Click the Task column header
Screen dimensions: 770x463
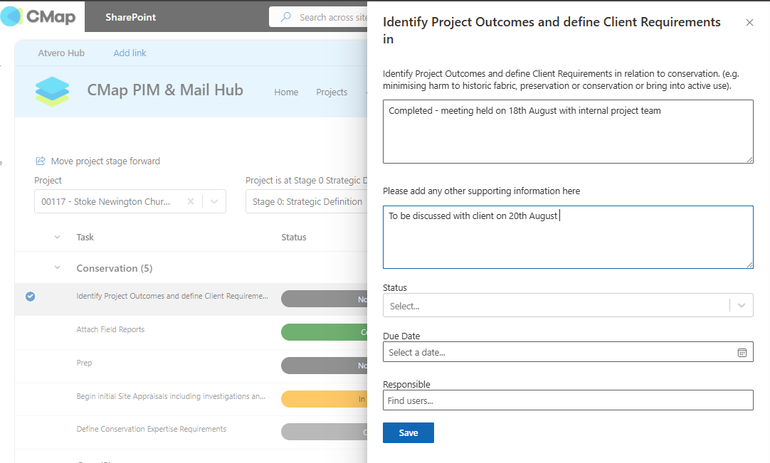[85, 237]
